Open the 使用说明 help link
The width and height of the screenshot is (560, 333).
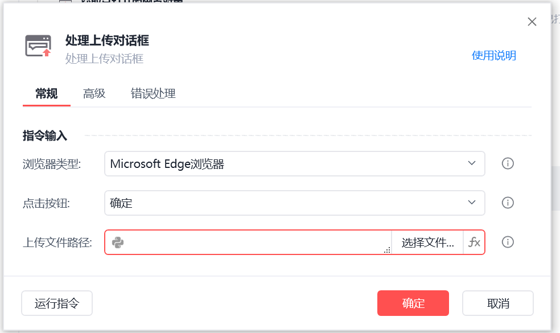(493, 55)
